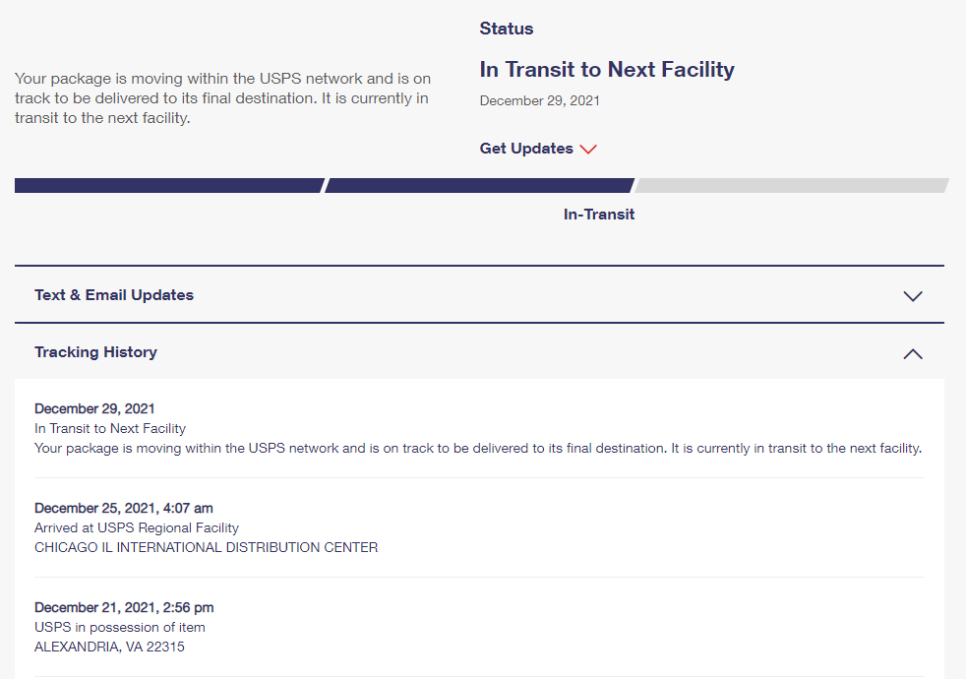
Task: Click the Tracking History heading
Action: click(95, 352)
